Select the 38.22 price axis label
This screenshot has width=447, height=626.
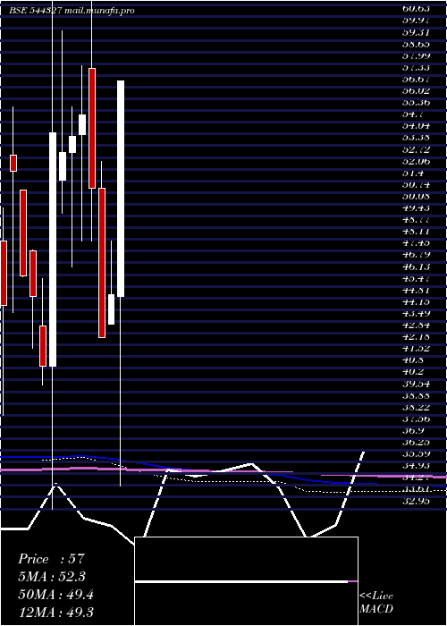tap(417, 407)
